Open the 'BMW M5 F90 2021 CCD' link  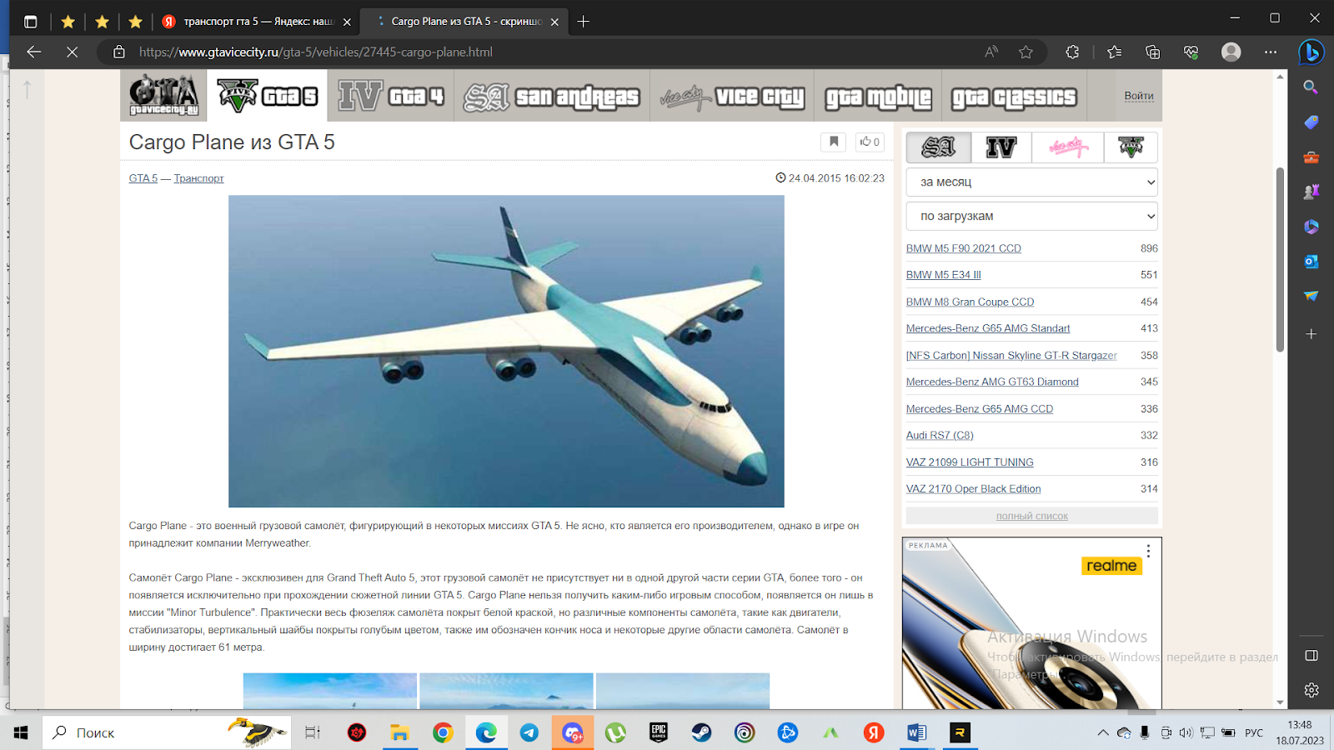(x=964, y=248)
